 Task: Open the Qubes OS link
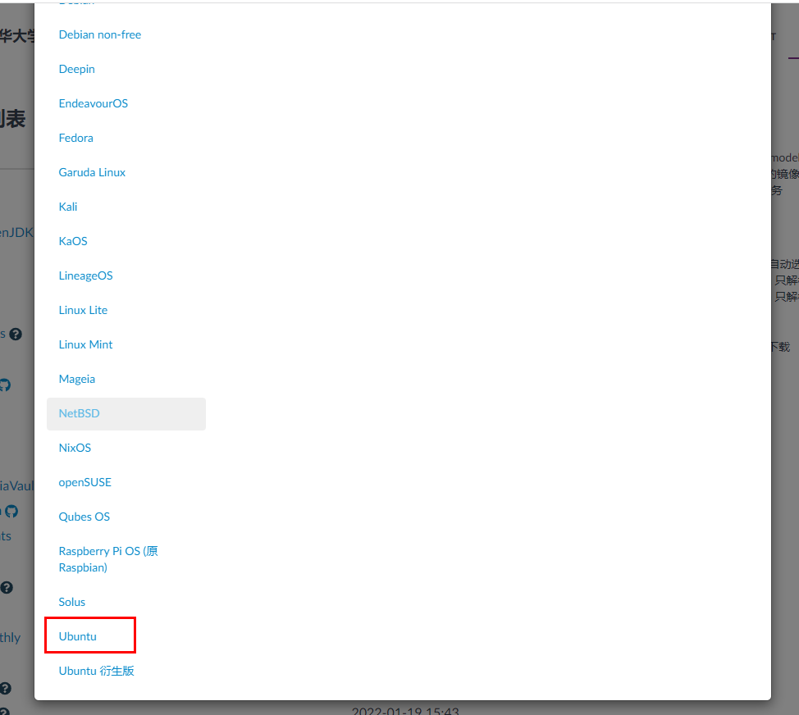coord(84,517)
